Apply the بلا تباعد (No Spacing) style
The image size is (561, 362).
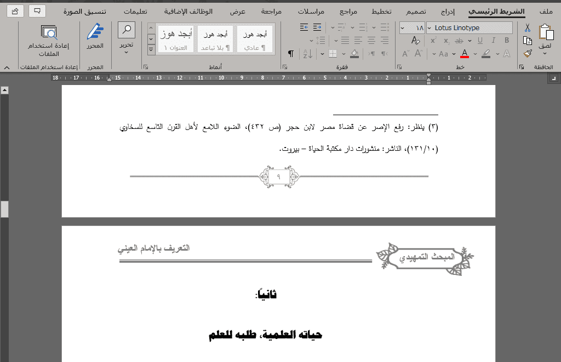215,39
